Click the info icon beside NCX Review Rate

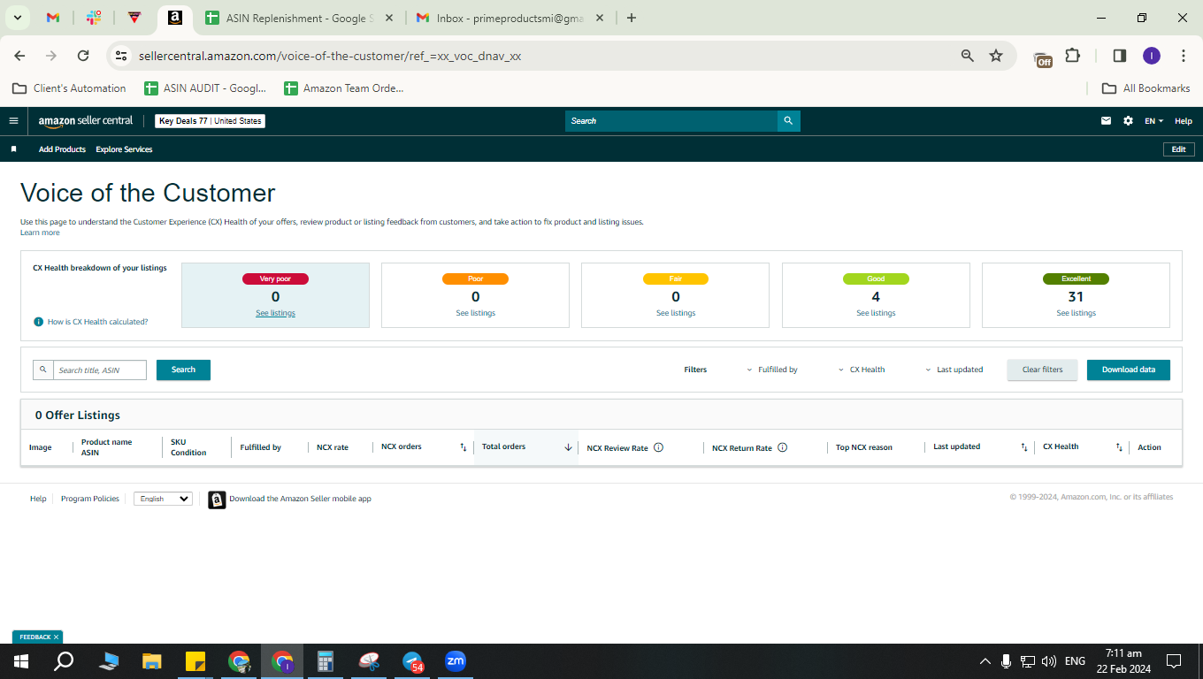point(658,447)
